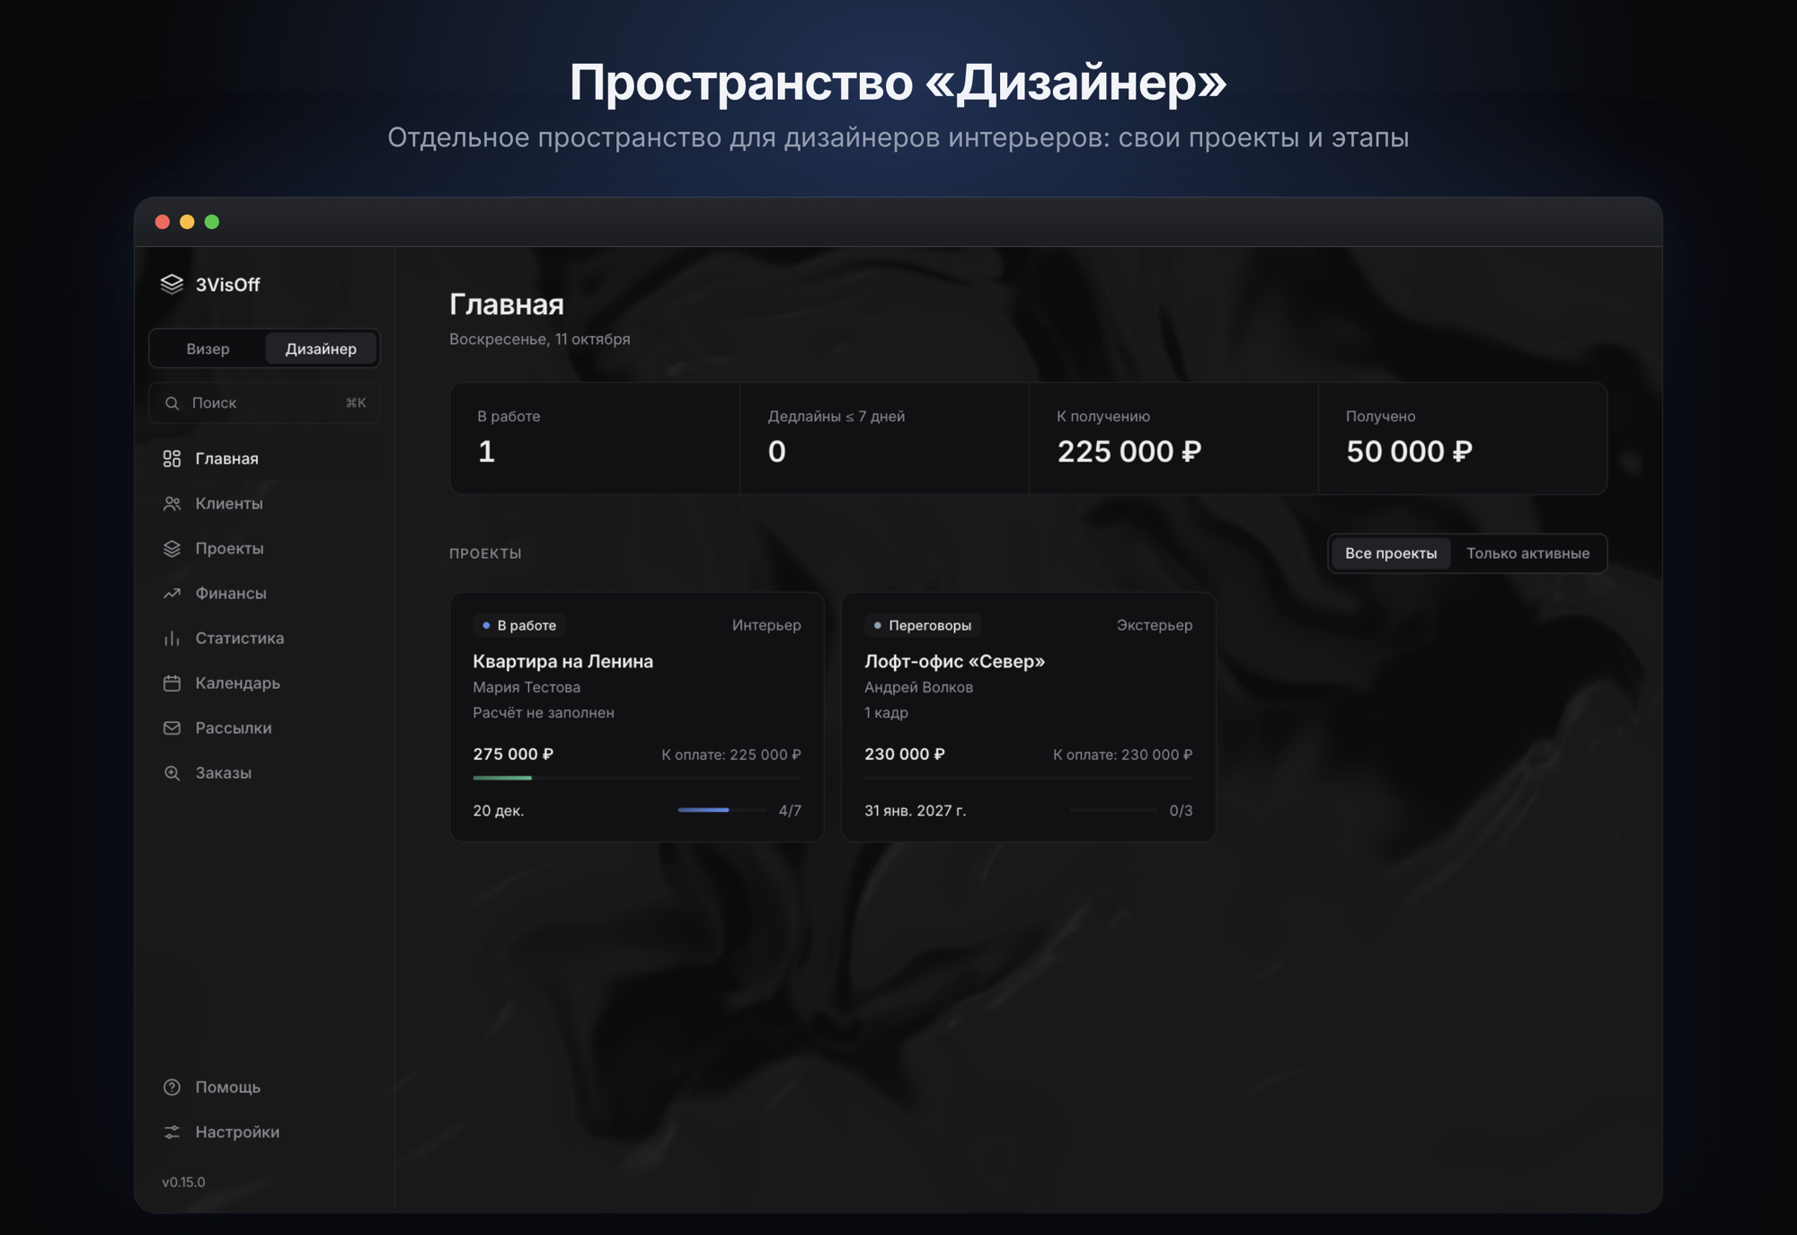Click the К получению 225 000 ₽ stat
1797x1235 pixels.
coord(1173,438)
